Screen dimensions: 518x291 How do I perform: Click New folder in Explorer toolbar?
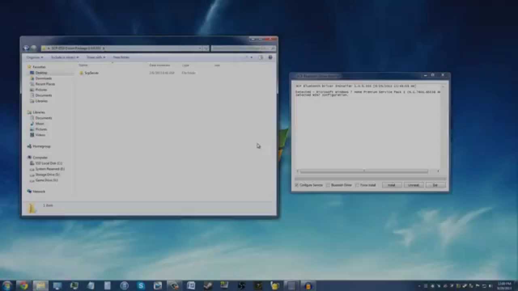(x=121, y=57)
